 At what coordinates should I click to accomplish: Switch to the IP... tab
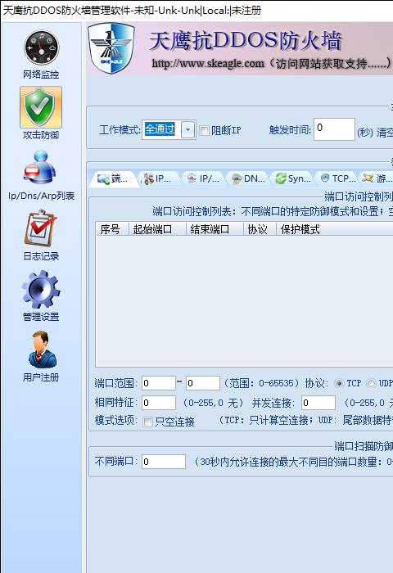pos(158,178)
